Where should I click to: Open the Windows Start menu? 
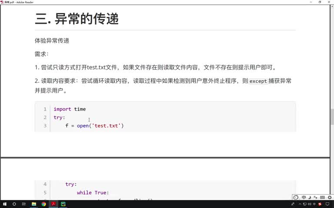point(5,204)
